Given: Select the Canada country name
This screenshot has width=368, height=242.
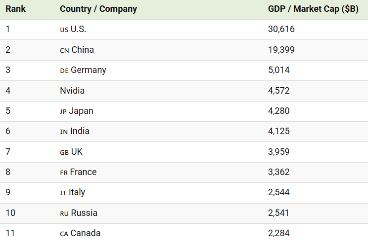Looking at the screenshot, I should (86, 233).
